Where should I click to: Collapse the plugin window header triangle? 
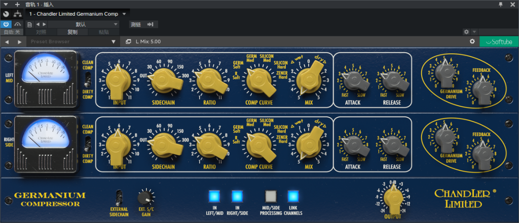(x=5, y=4)
